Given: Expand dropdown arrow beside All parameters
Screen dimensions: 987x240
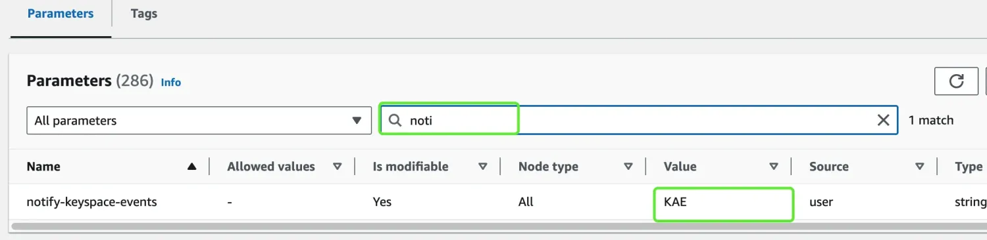Looking at the screenshot, I should (357, 121).
